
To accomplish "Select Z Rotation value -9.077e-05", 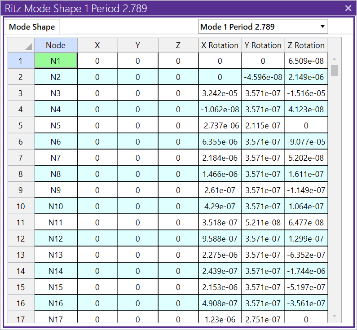I will 306,142.
